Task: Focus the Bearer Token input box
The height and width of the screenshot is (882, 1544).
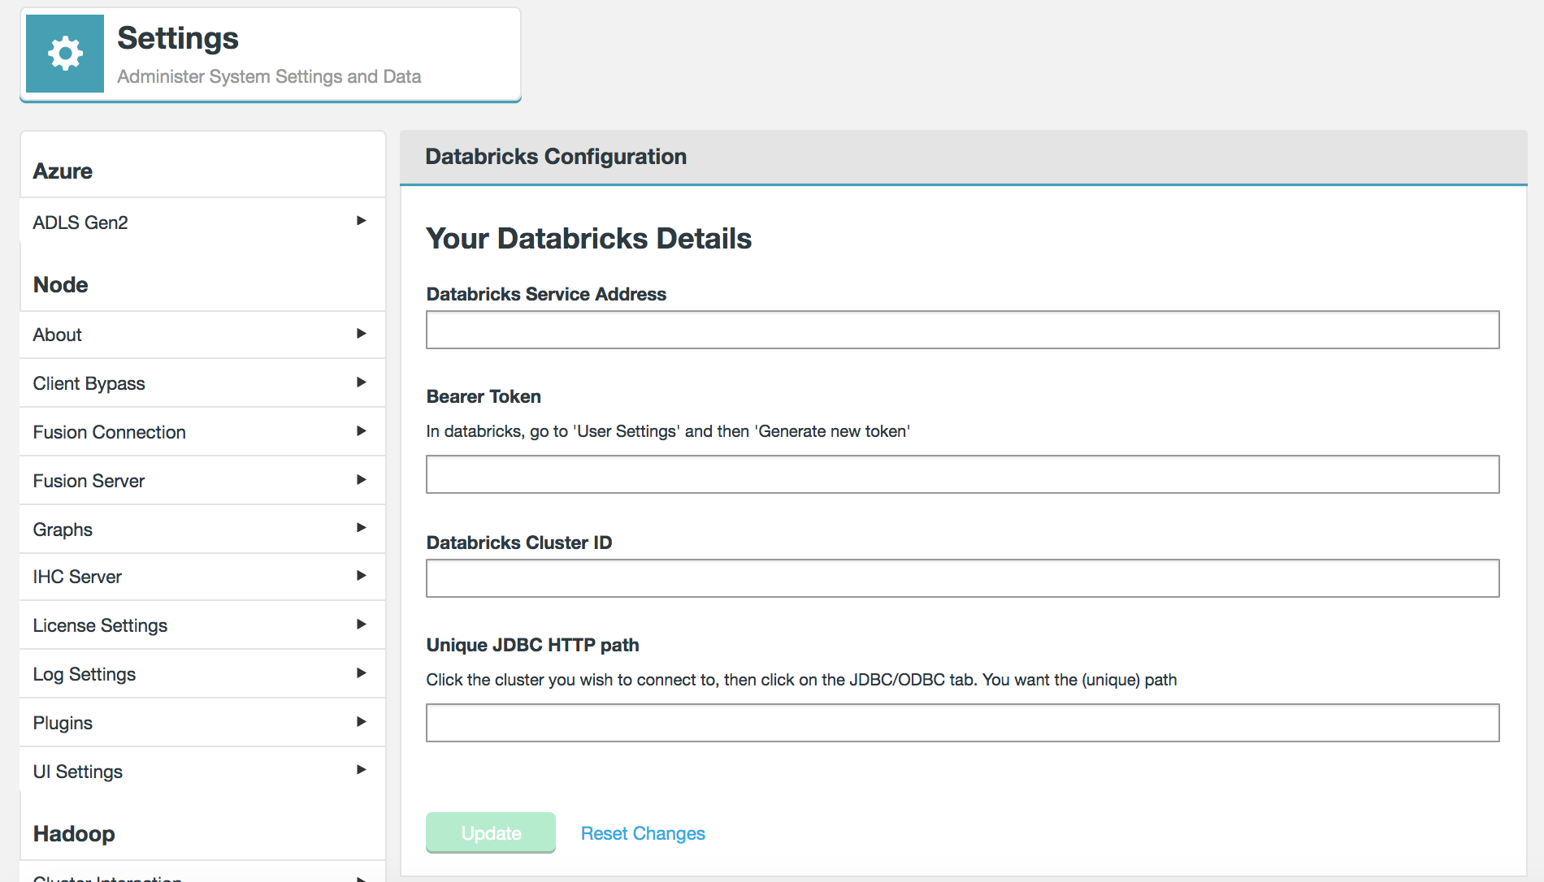Action: coord(962,474)
